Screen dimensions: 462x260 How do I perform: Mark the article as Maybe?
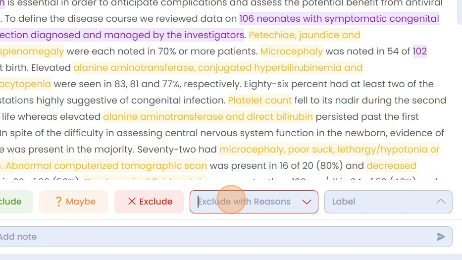pyautogui.click(x=74, y=202)
